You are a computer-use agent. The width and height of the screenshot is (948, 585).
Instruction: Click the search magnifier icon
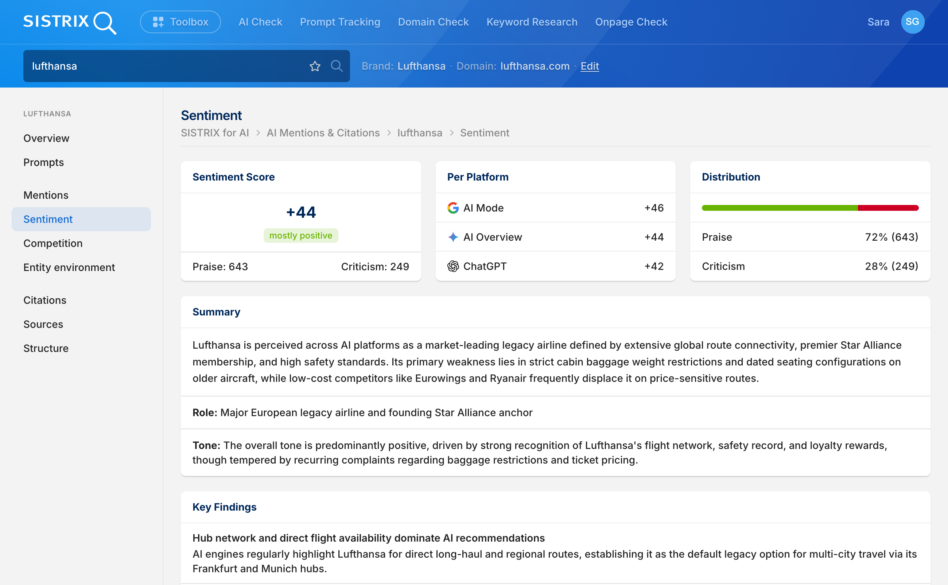tap(337, 66)
